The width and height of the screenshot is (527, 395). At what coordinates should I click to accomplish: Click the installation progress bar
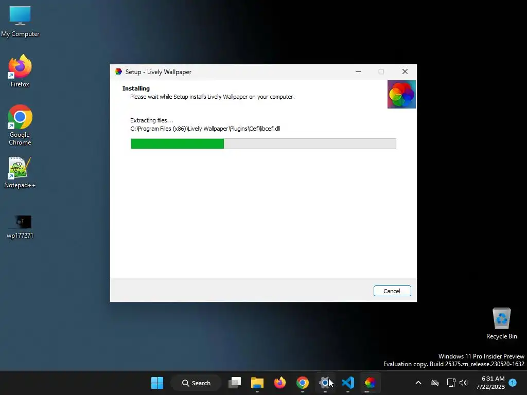[x=263, y=144]
